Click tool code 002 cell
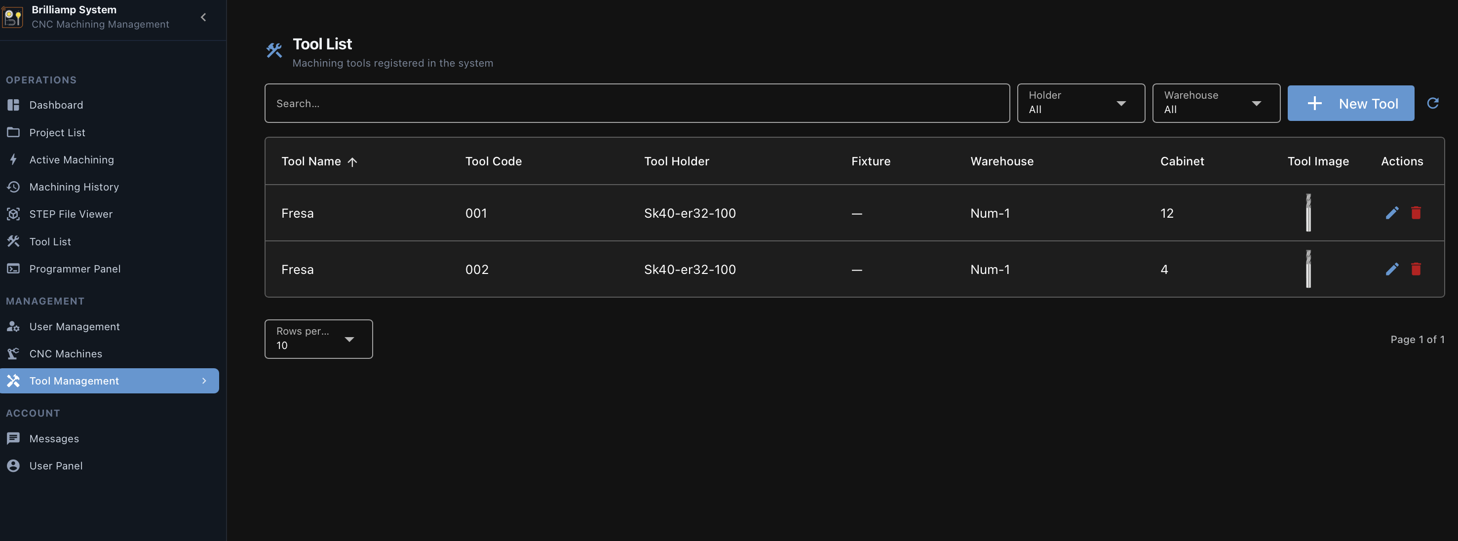Image resolution: width=1458 pixels, height=541 pixels. (x=477, y=270)
